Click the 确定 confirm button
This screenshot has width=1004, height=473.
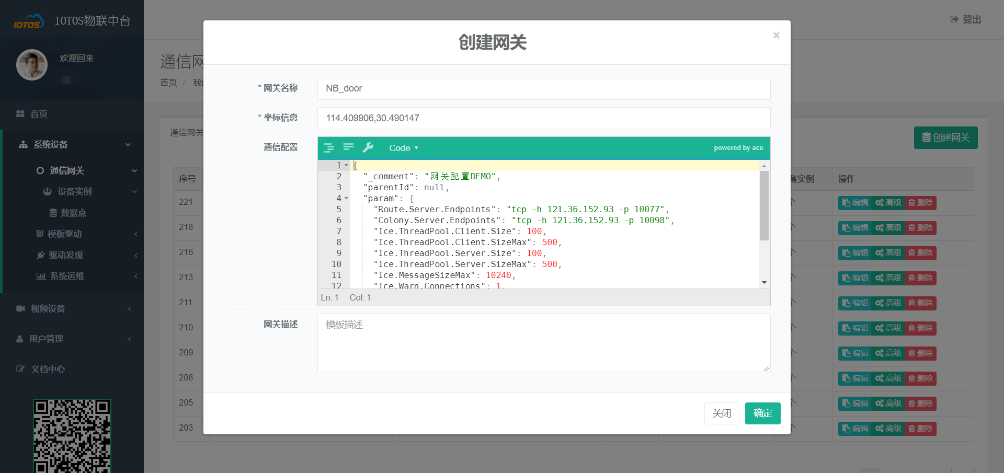[762, 413]
